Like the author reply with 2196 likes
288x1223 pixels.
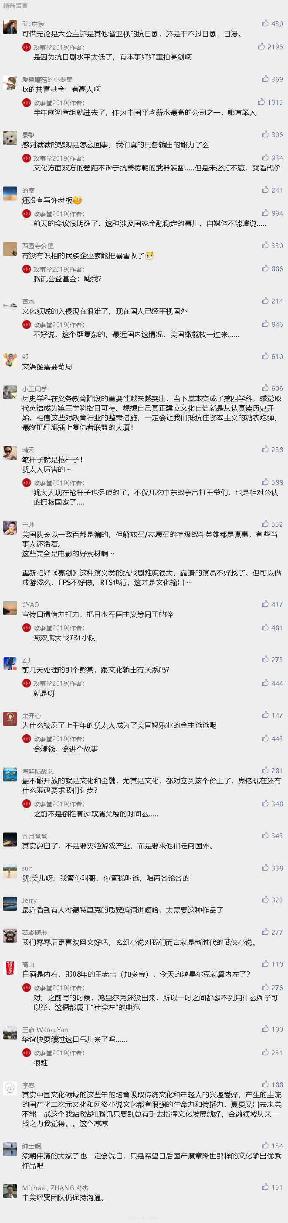271,47
